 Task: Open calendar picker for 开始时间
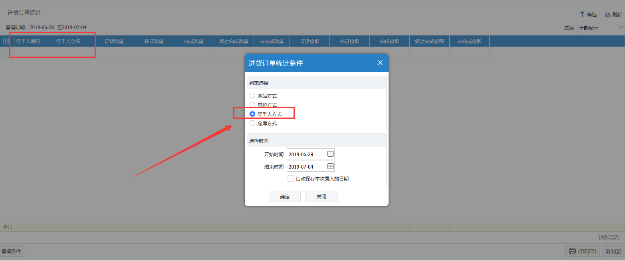click(330, 154)
